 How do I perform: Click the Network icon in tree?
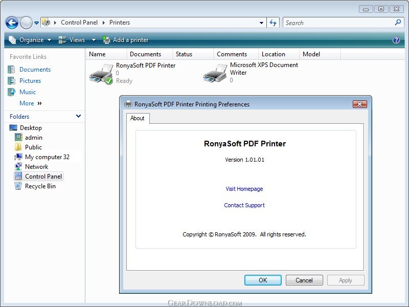coord(18,166)
